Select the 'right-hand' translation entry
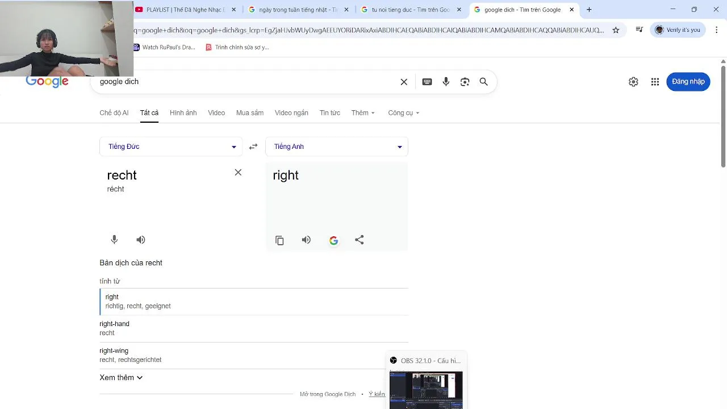Viewport: 727px width, 409px height. pos(254,328)
